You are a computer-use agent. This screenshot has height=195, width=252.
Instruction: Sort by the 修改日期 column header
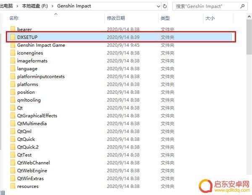tap(116, 18)
